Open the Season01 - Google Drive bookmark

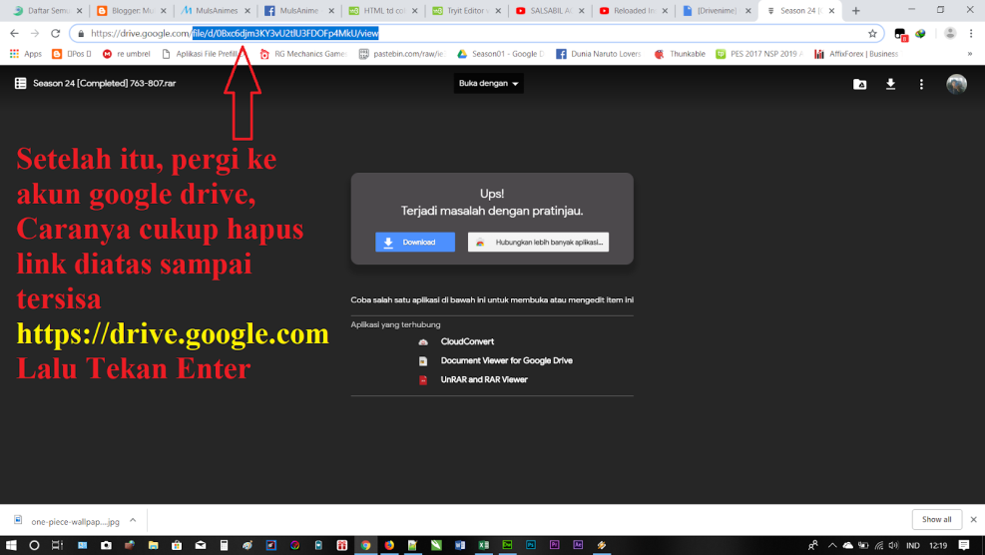click(501, 54)
